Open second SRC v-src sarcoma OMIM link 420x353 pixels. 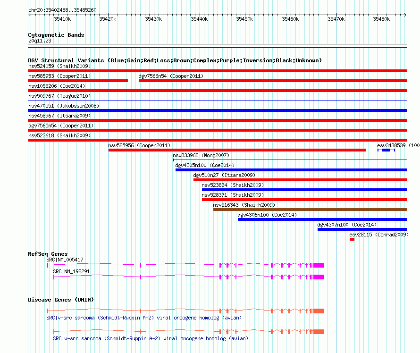click(151, 338)
